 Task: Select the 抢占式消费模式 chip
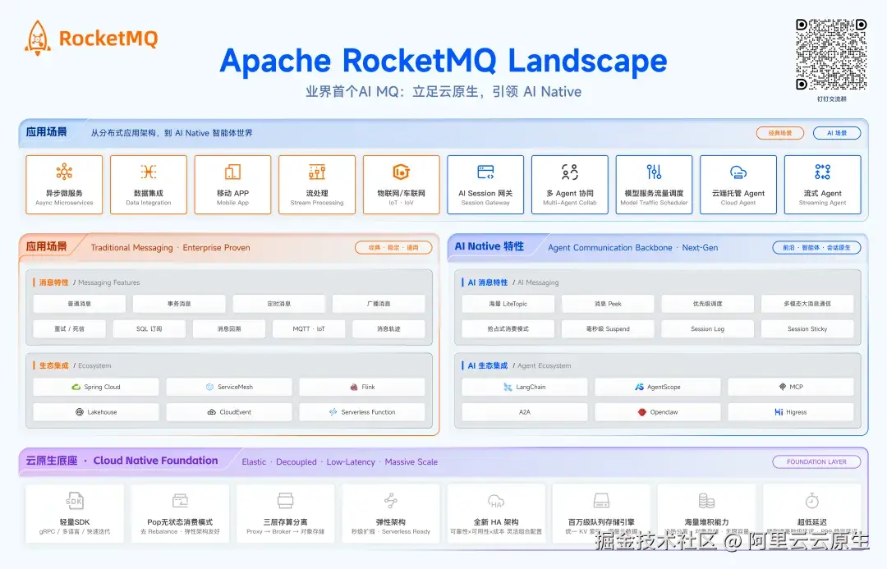tap(508, 328)
